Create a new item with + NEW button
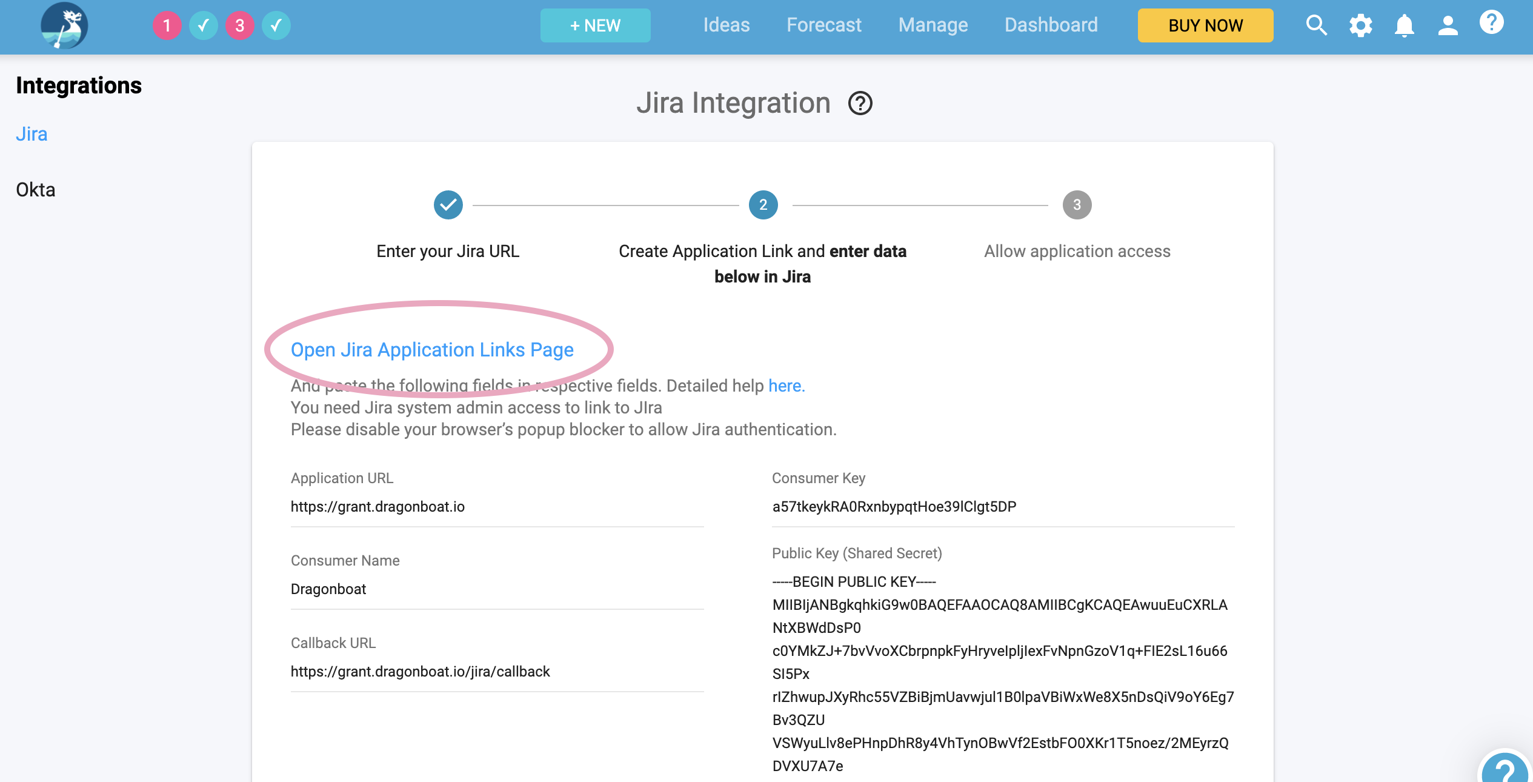Image resolution: width=1533 pixels, height=782 pixels. pos(595,25)
